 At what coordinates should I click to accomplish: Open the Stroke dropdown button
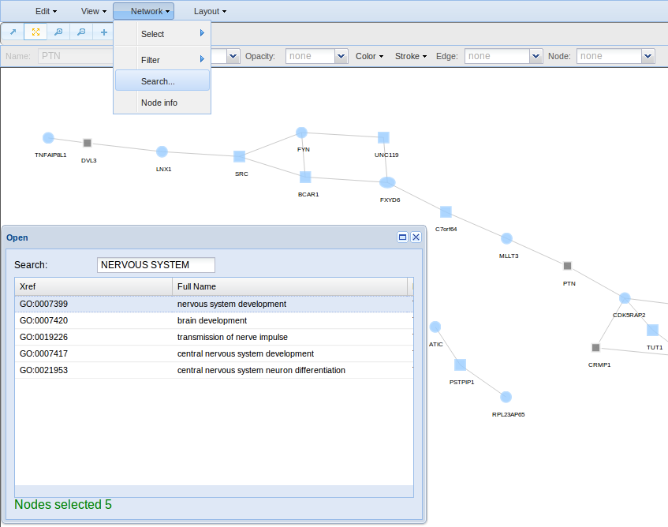(x=410, y=56)
